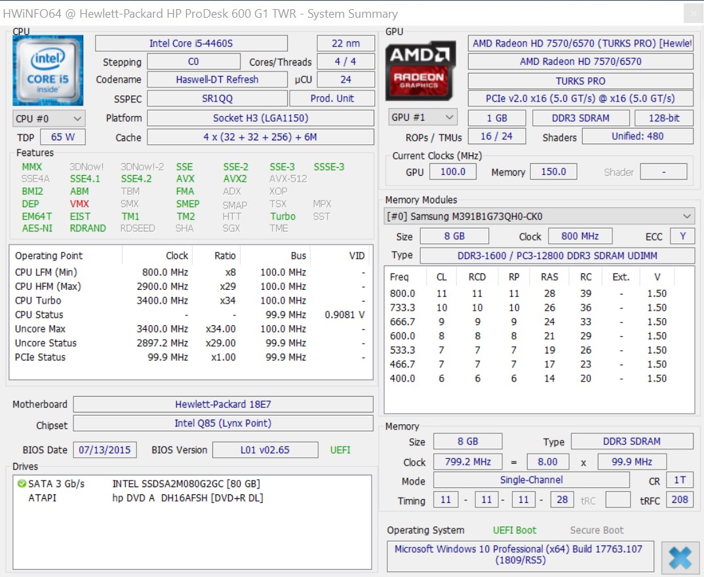Click the DDR3-1600 / PC3-12800 type field
The width and height of the screenshot is (704, 577).
point(557,256)
